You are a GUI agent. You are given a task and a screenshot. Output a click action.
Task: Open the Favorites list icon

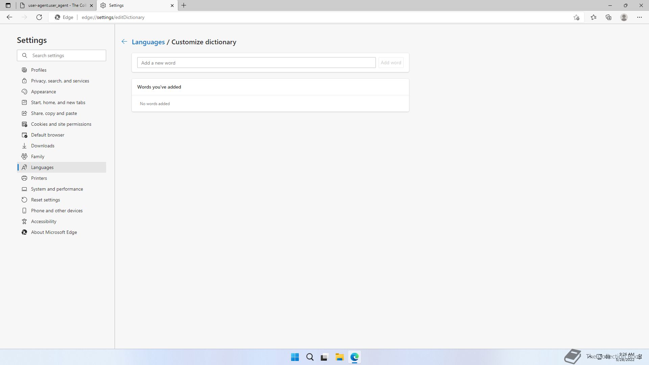click(x=594, y=17)
